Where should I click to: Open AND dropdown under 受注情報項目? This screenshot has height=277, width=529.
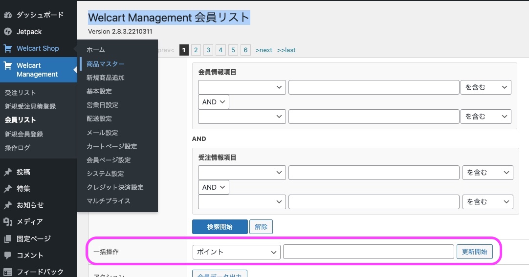(214, 187)
